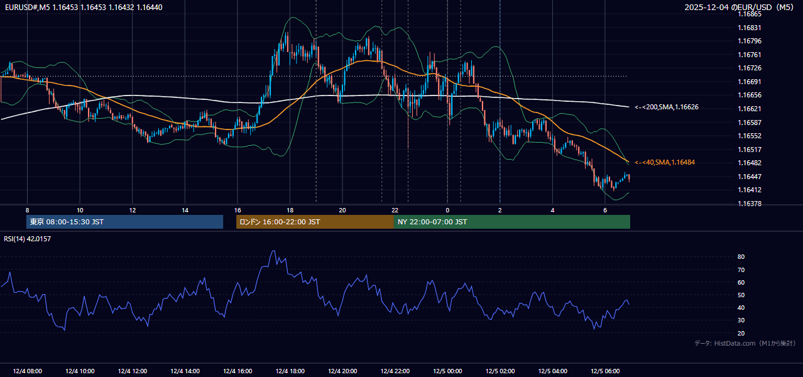Click the bottom time label 12/4 10:00
This screenshot has width=803, height=377.
(80, 371)
